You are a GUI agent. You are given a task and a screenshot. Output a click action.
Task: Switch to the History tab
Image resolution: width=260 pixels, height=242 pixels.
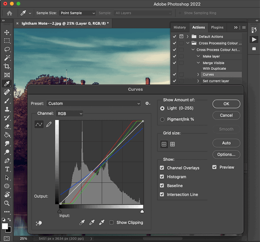(180, 27)
